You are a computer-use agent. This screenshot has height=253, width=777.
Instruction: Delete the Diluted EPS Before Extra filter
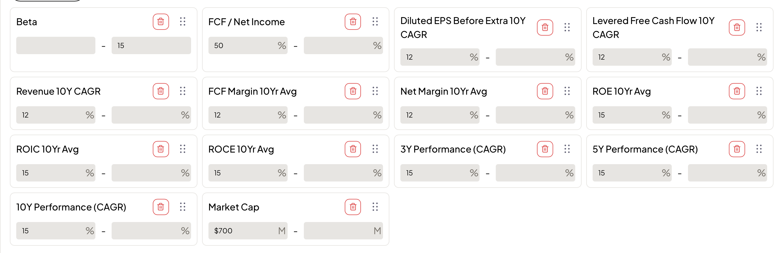[x=545, y=27]
